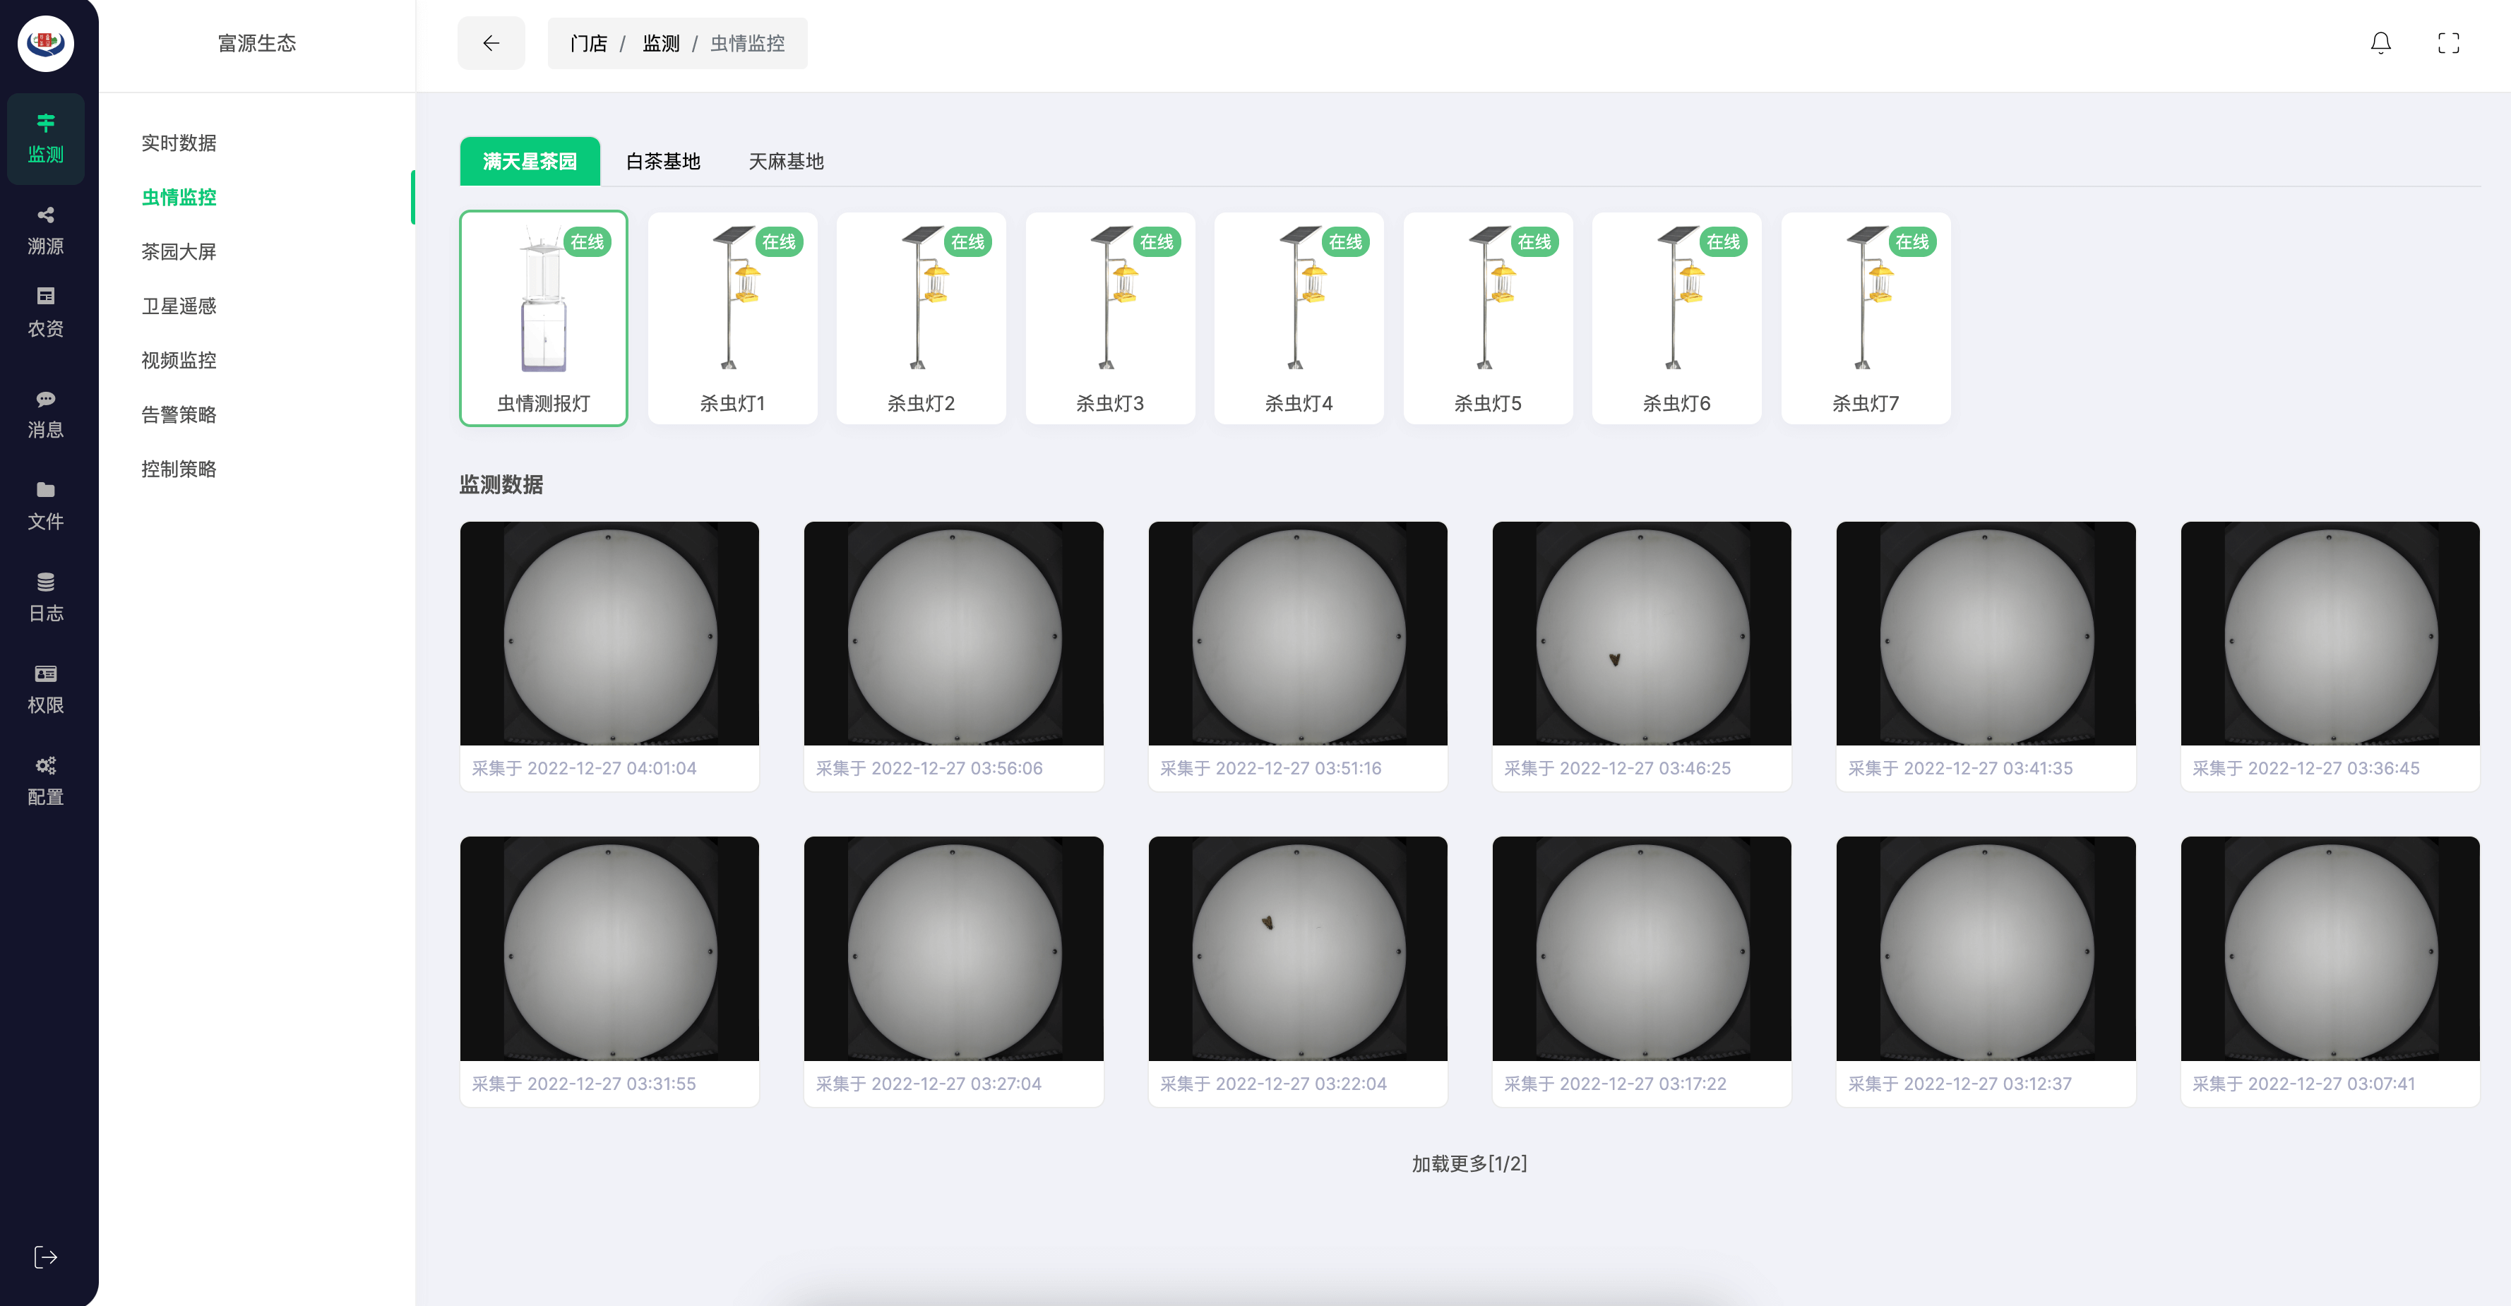2511x1306 pixels.
Task: Open the 权限 permissions section
Action: point(45,689)
